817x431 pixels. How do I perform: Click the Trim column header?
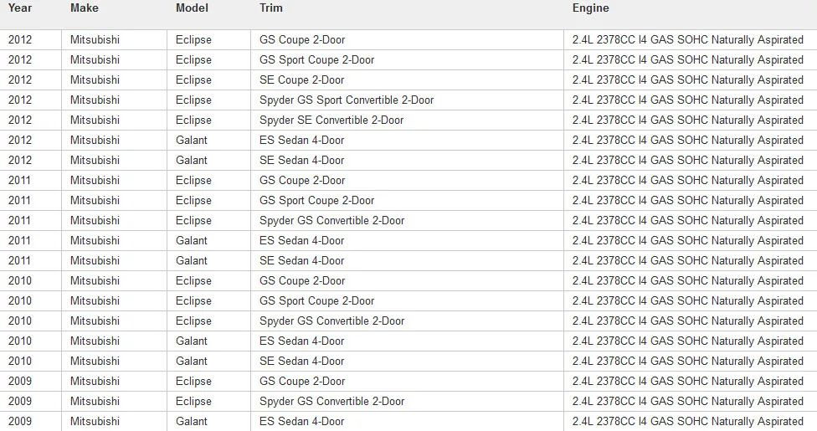pyautogui.click(x=271, y=8)
